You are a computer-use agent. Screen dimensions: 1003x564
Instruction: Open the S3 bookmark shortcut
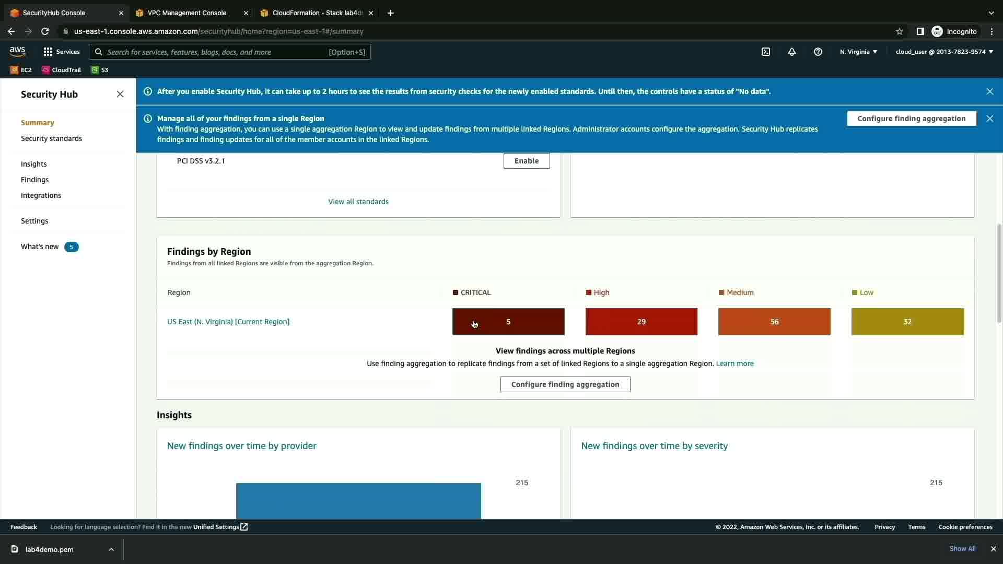100,70
